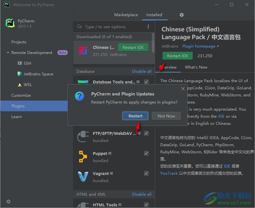Select JetBrains Space item
This screenshot has height=208, width=255.
[x=38, y=74]
